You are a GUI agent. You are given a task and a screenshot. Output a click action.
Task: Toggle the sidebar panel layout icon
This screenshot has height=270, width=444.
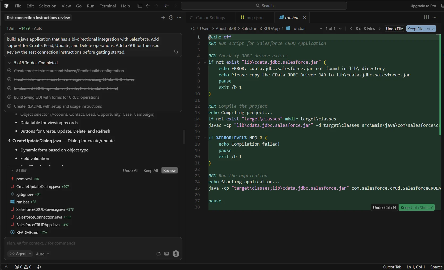(140, 6)
